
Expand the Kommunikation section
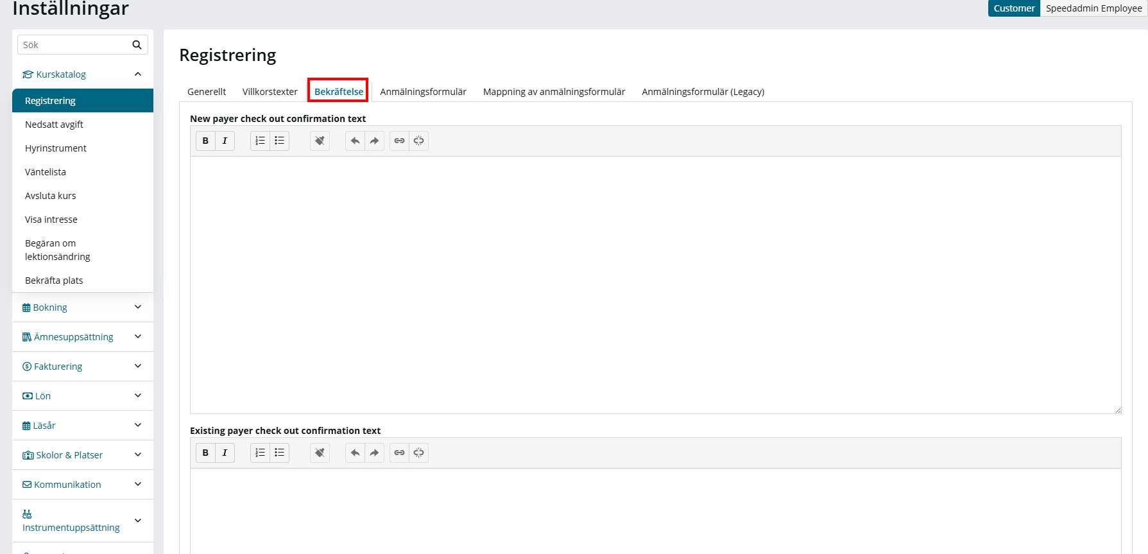137,485
